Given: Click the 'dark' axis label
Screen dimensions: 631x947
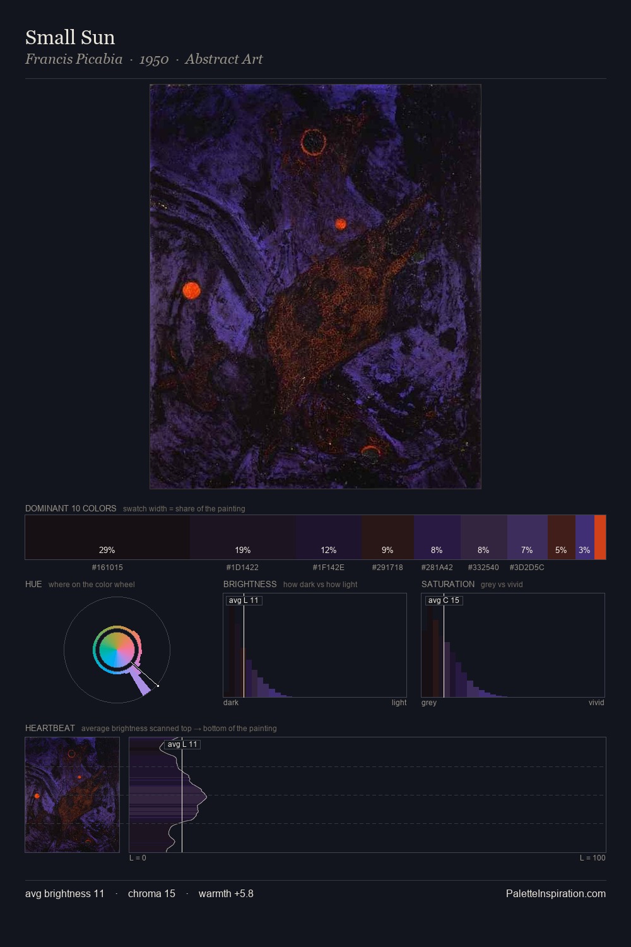Looking at the screenshot, I should click(231, 702).
